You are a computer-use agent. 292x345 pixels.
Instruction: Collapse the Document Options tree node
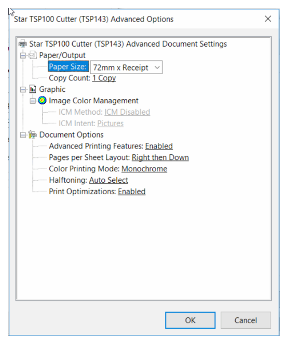(x=23, y=135)
